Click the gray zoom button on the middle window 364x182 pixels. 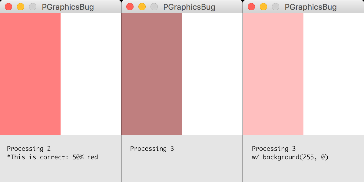[154, 6]
